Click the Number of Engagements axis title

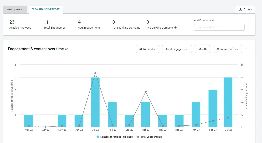tap(246, 96)
